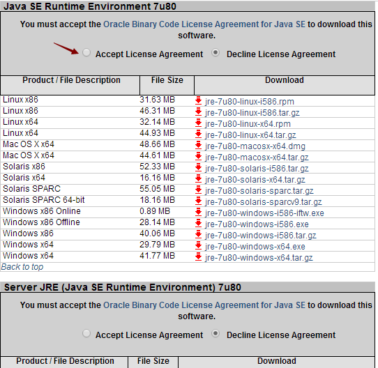Download jre-7u80-linux-i586.tar.gz file link
The image size is (378, 368).
(252, 113)
